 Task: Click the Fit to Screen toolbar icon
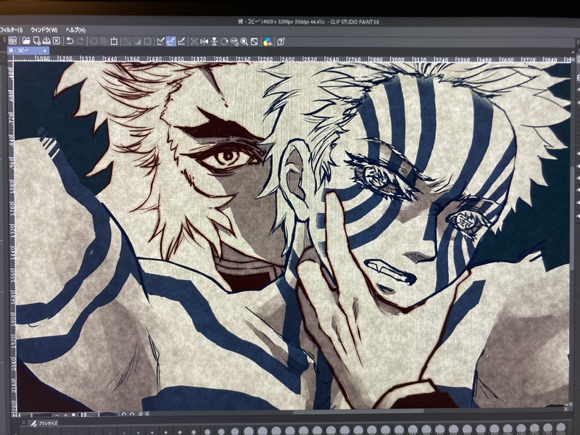pos(194,42)
